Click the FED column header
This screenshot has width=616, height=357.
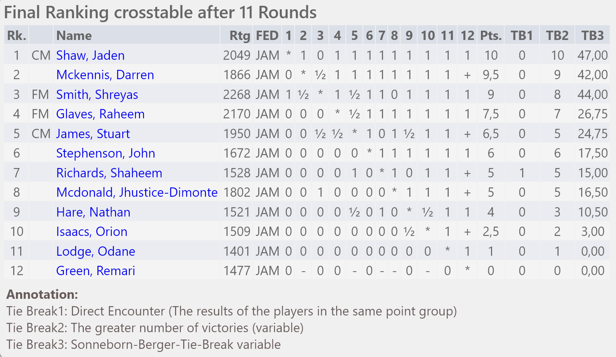(x=267, y=36)
